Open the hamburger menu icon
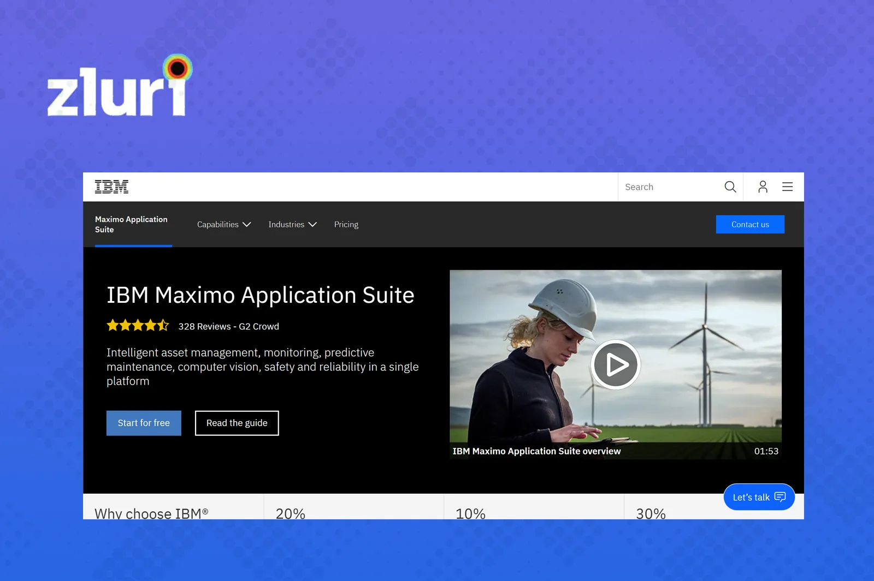Screen dimensions: 874x581 point(787,187)
